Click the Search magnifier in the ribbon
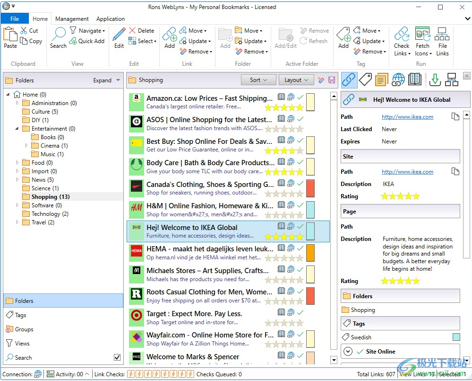The height and width of the screenshot is (381, 472). point(58,34)
